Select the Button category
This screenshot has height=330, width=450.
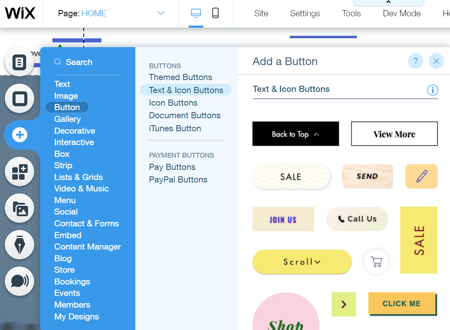click(x=67, y=107)
